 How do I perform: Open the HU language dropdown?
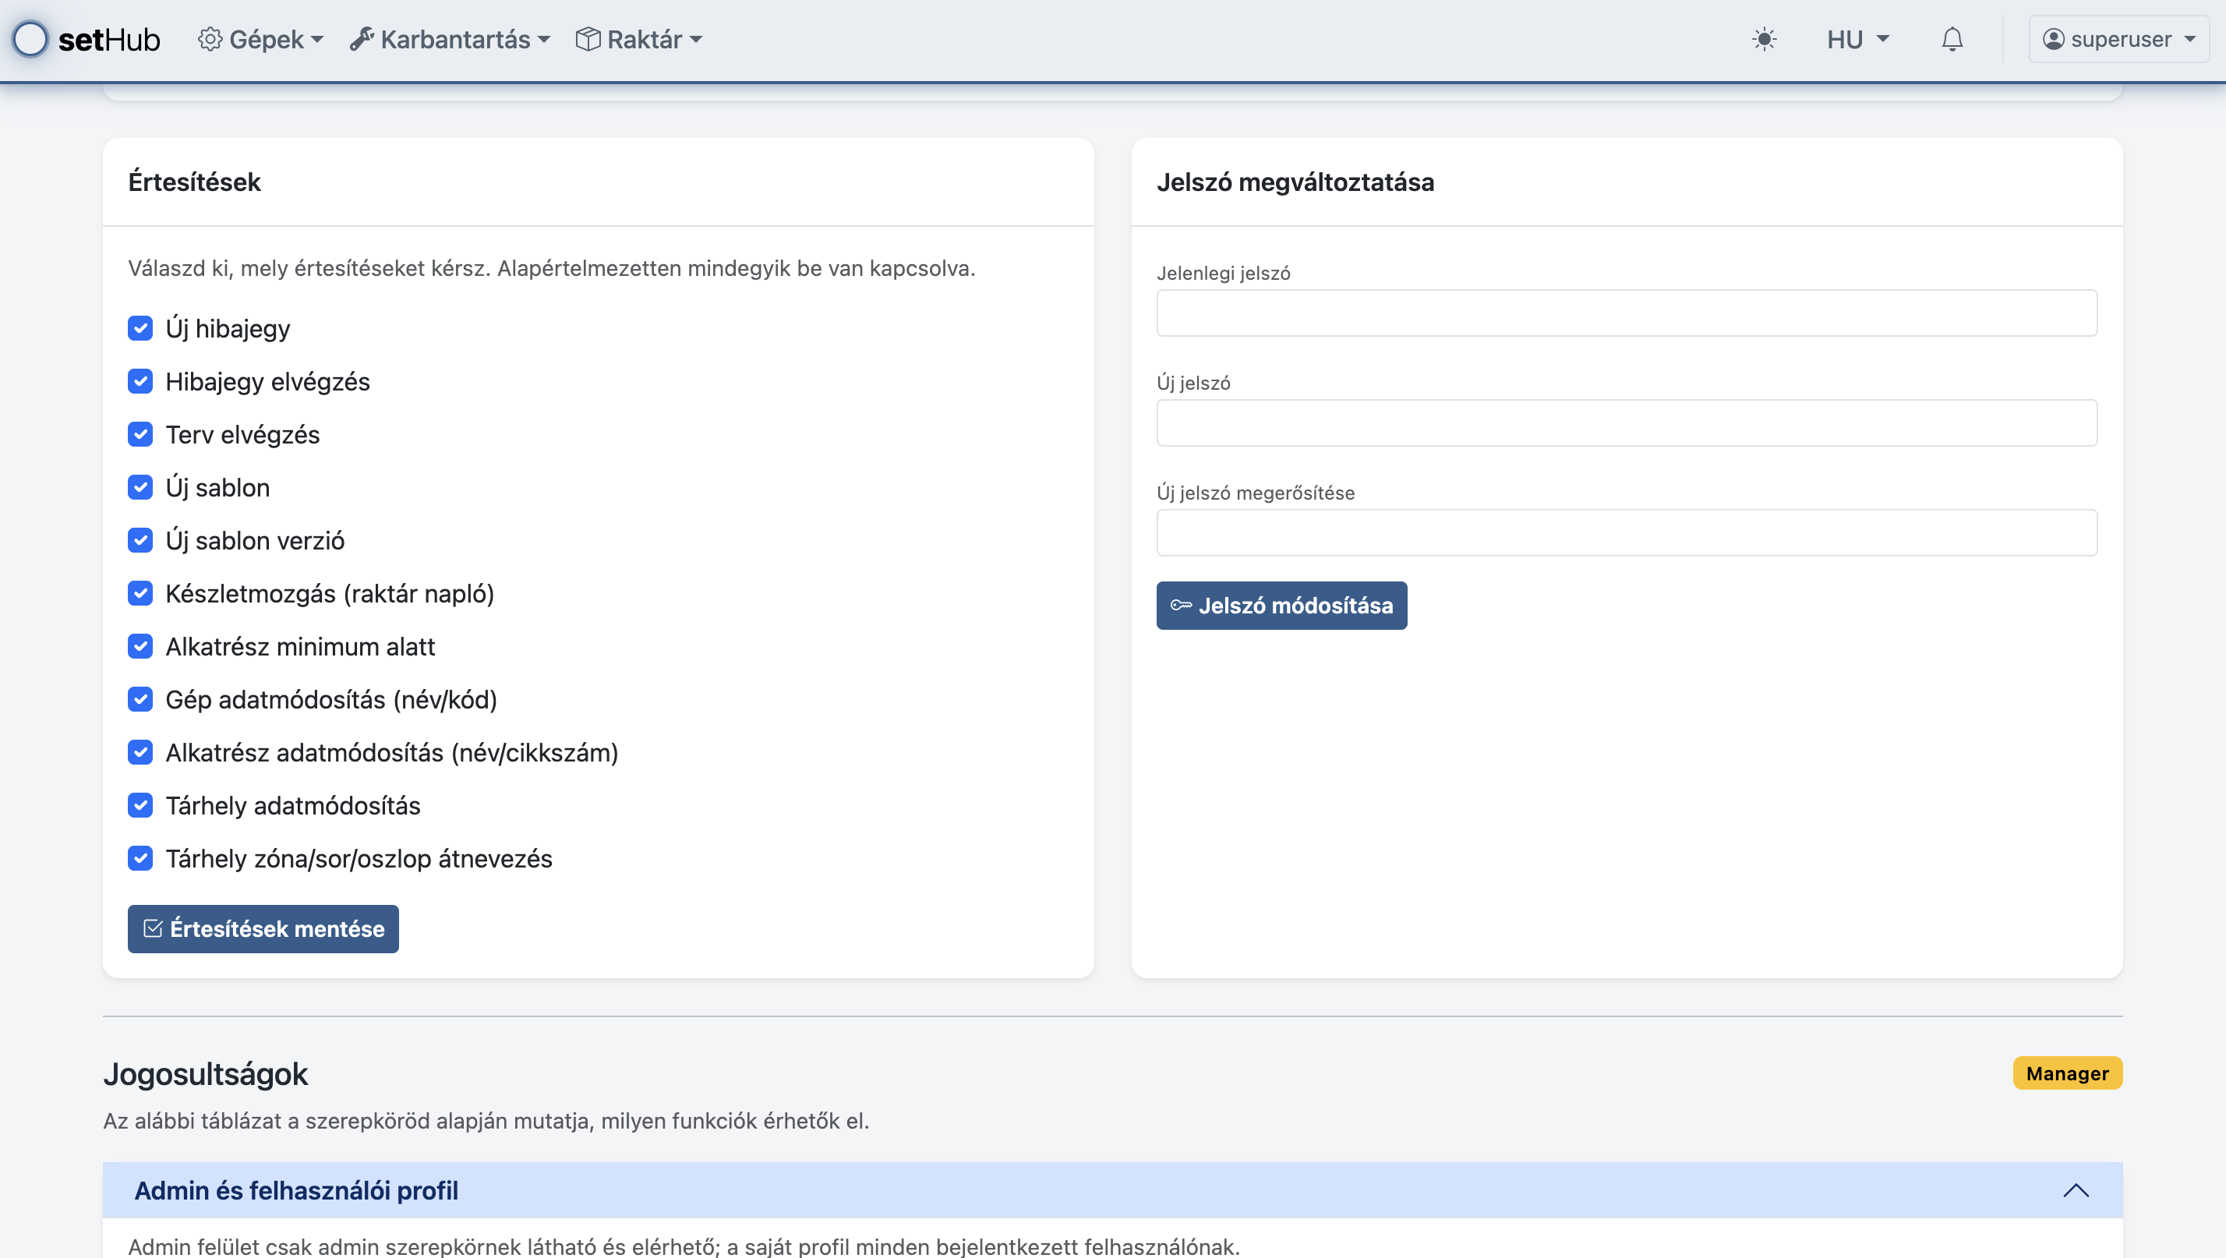tap(1858, 39)
